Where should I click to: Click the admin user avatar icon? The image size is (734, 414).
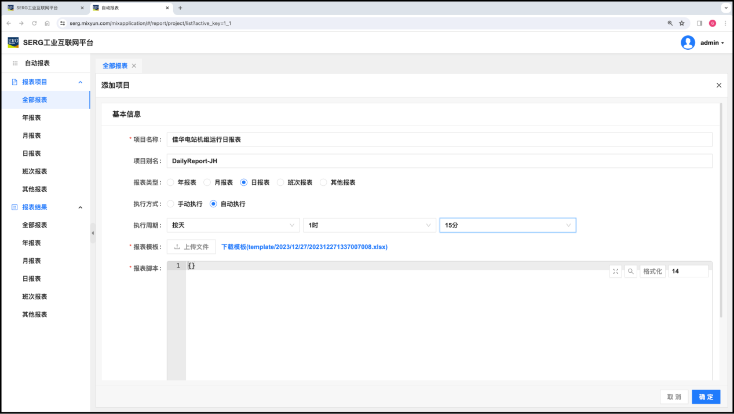(x=688, y=43)
